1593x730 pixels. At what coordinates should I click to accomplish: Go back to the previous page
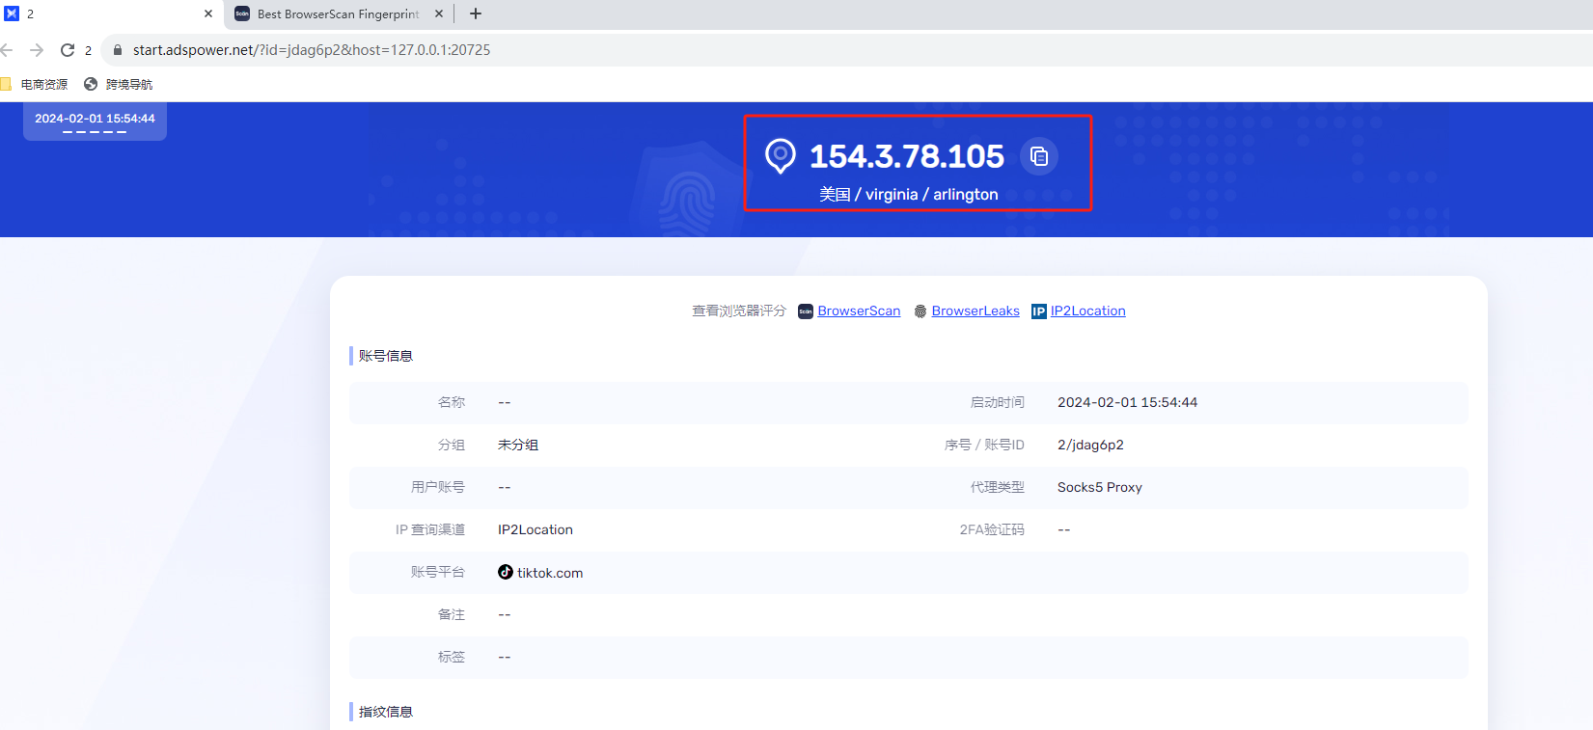coord(8,50)
